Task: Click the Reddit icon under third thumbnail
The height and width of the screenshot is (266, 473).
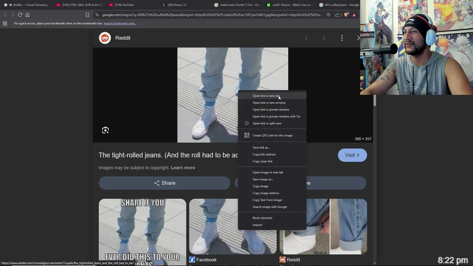Action: coord(282,260)
